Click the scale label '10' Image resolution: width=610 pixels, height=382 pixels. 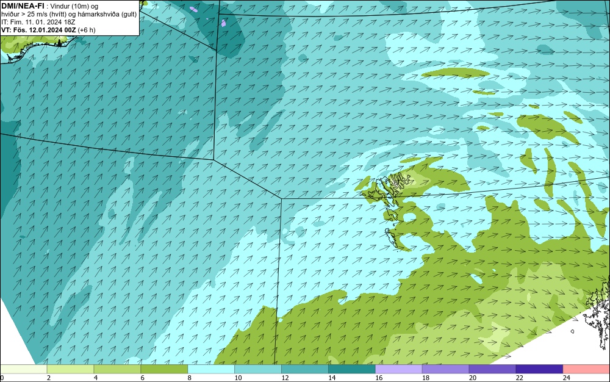(238, 378)
